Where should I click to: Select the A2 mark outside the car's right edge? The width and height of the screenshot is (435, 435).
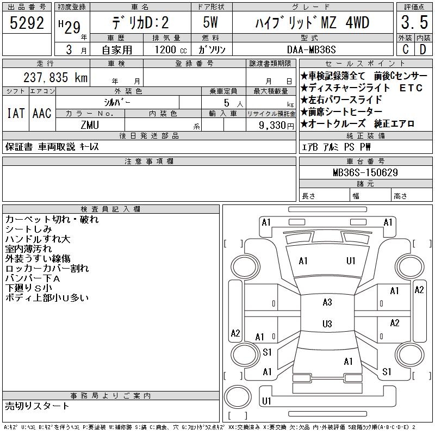tap(419, 290)
